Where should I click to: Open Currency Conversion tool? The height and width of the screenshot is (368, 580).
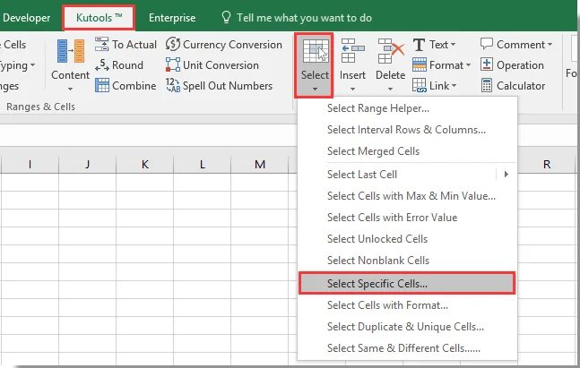coord(173,44)
